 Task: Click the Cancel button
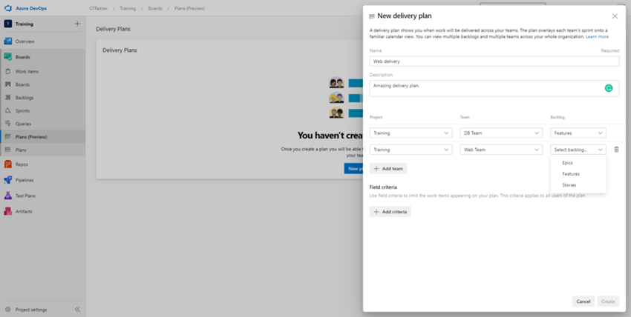[x=583, y=301]
